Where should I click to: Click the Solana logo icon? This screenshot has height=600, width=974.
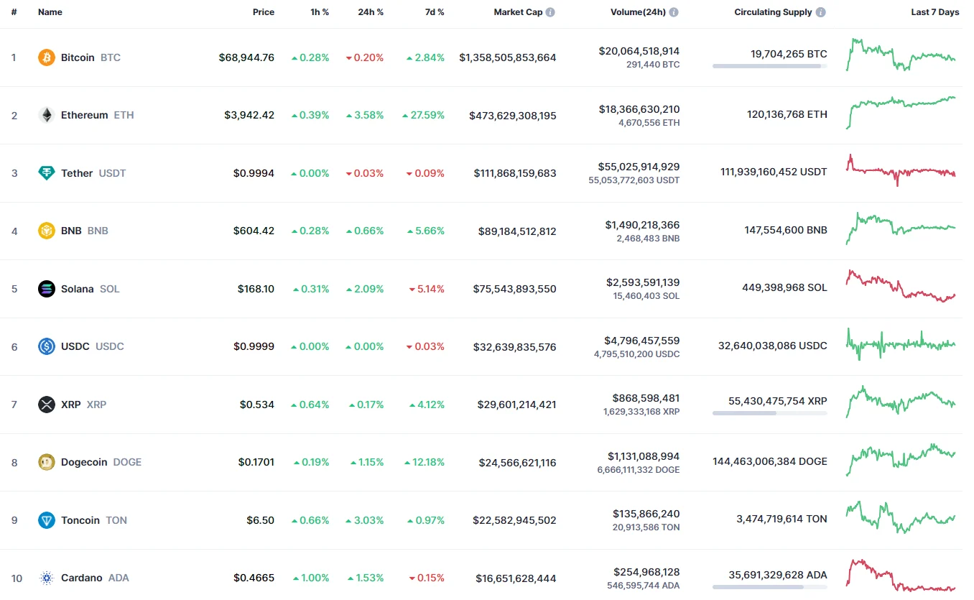[x=47, y=289]
